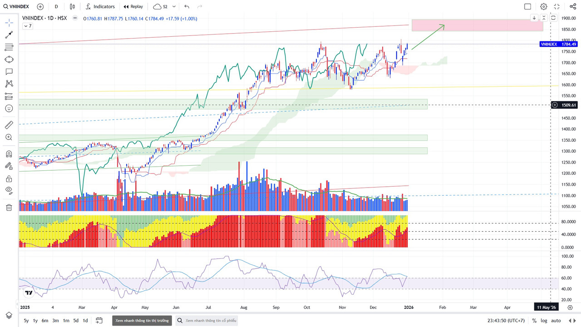
Task: Toggle log scale mode
Action: pos(544,321)
